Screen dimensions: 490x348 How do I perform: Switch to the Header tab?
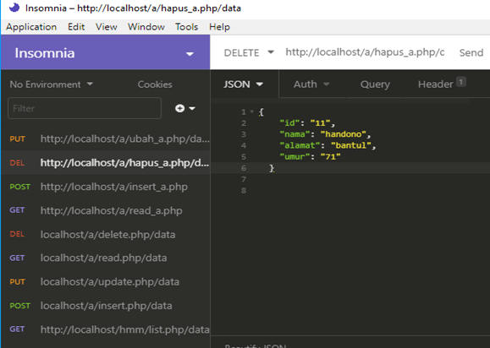[442, 84]
